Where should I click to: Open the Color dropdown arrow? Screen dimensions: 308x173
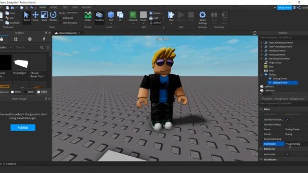pyautogui.click(x=143, y=24)
